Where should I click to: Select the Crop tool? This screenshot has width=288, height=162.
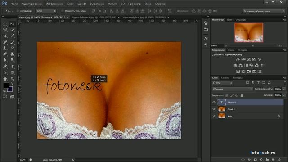coord(5,36)
